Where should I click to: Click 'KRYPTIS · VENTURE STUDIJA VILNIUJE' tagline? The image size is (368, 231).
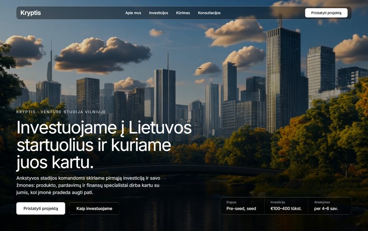pyautogui.click(x=61, y=112)
